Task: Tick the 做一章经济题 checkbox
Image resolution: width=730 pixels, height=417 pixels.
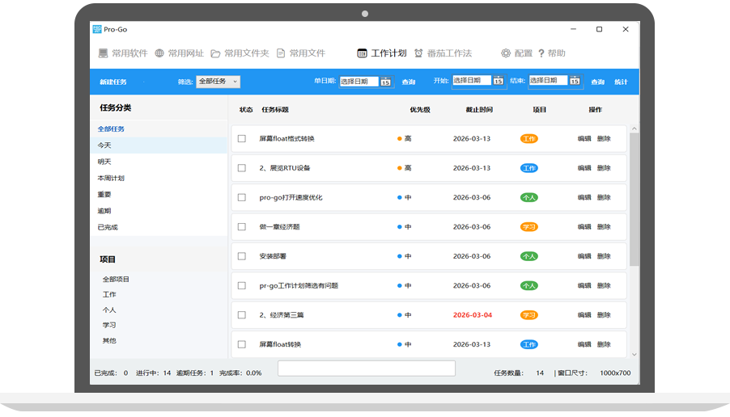Action: click(242, 227)
